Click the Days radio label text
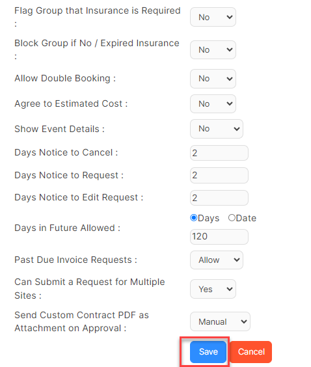311x367 pixels. coord(208,218)
